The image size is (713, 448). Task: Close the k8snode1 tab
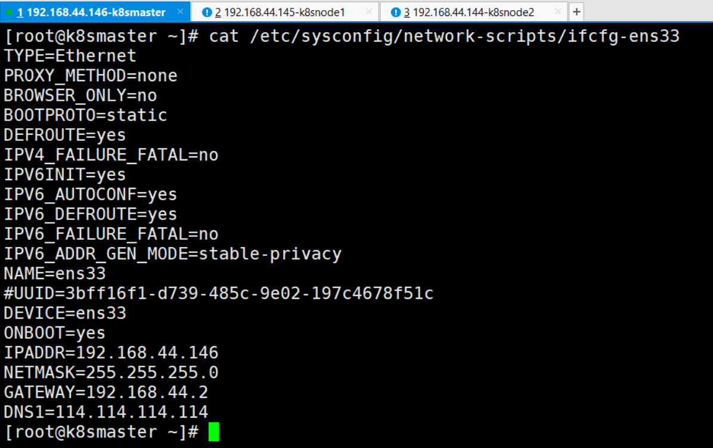coord(369,12)
